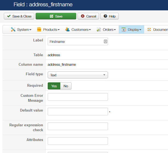
Task: Click the Customers people icon
Action: 67,29
